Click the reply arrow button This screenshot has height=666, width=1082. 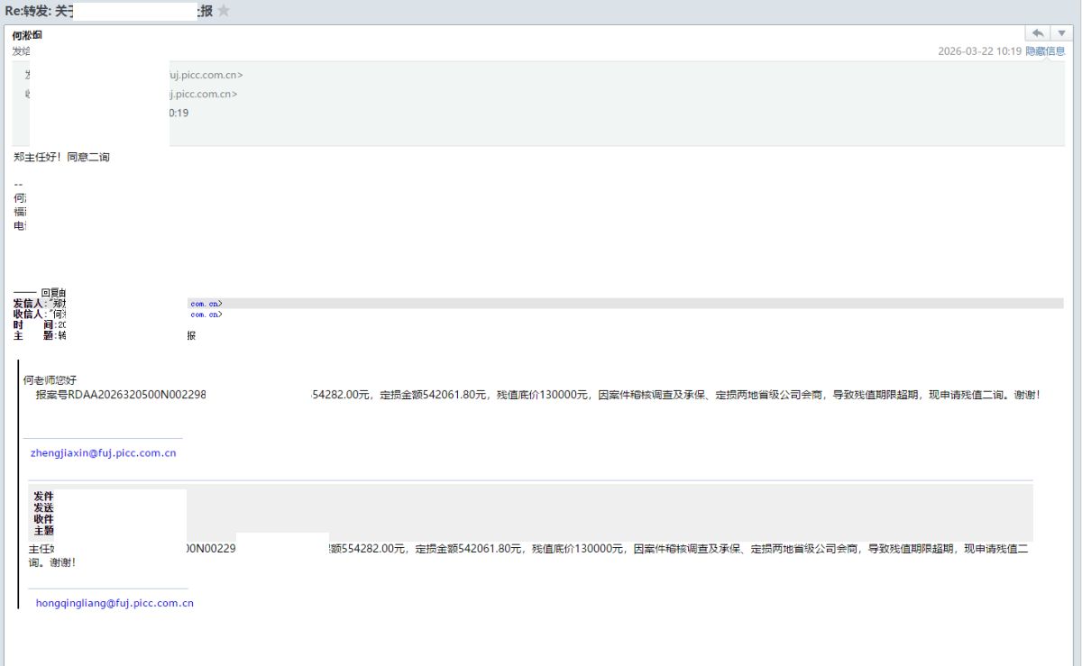[x=1037, y=33]
